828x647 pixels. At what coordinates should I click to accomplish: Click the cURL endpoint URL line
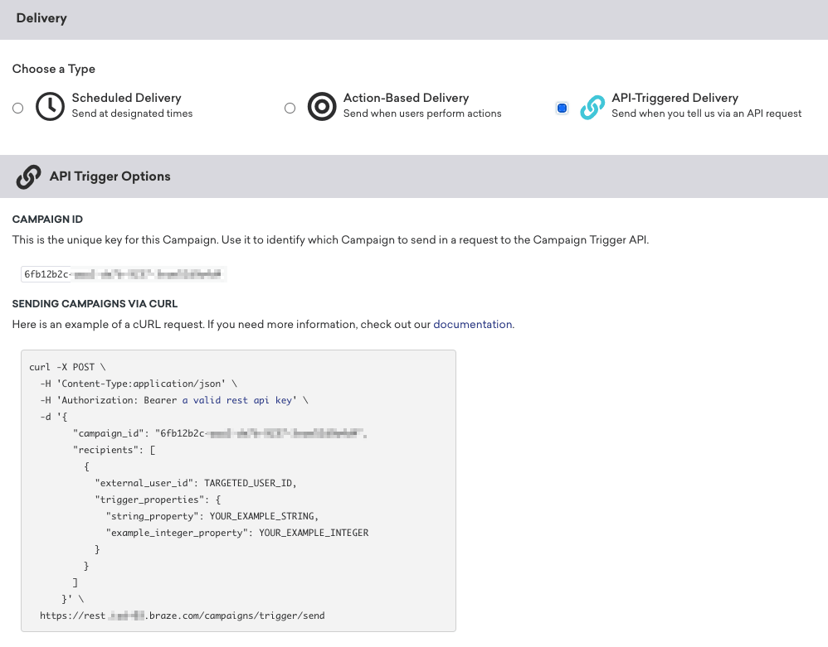[x=183, y=616]
